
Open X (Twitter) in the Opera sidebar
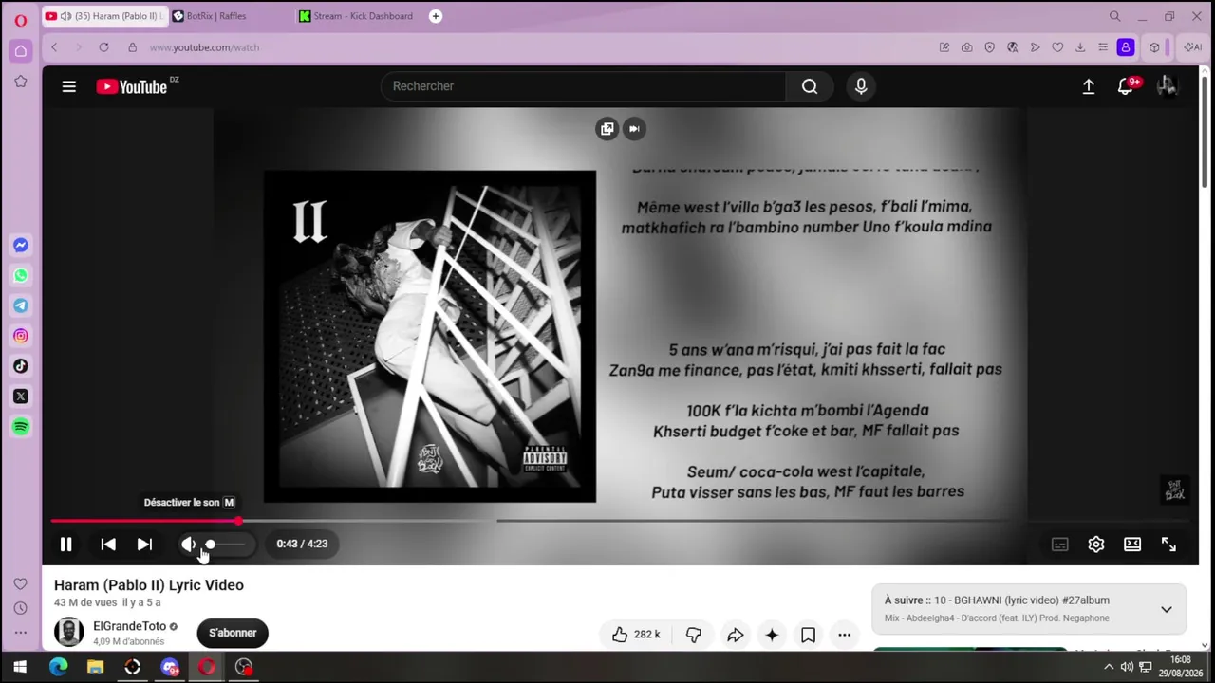coord(20,397)
